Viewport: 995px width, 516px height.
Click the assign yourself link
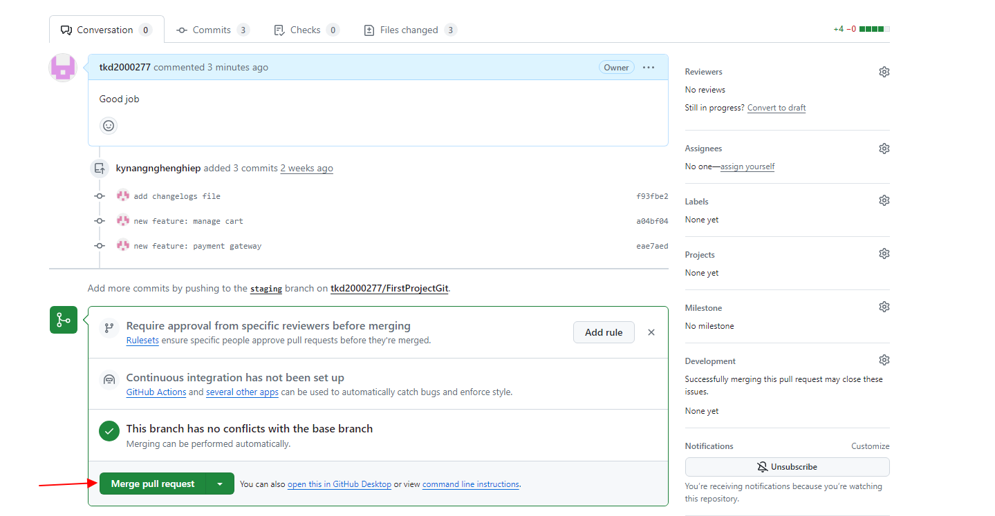point(747,166)
